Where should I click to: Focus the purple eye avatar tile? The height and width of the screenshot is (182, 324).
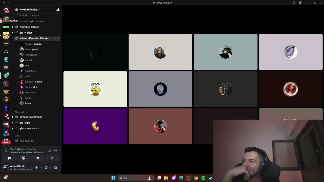pyautogui.click(x=291, y=52)
